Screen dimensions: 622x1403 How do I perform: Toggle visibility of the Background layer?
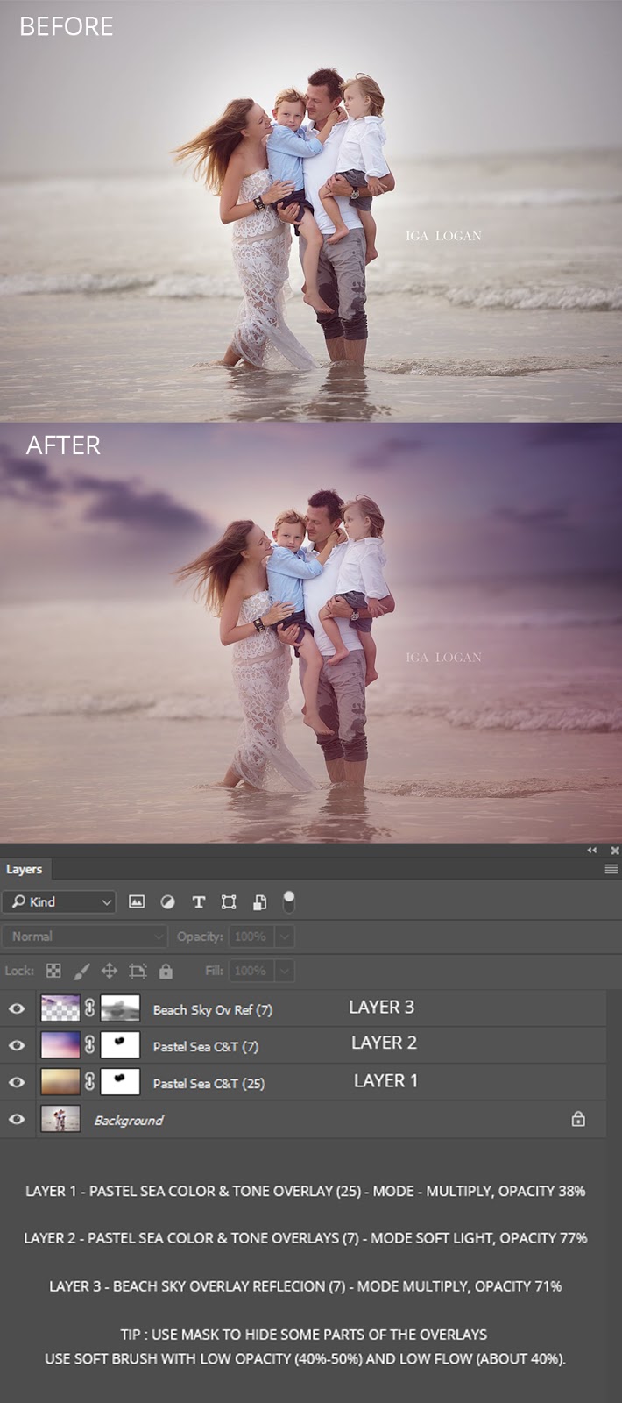[x=17, y=1119]
